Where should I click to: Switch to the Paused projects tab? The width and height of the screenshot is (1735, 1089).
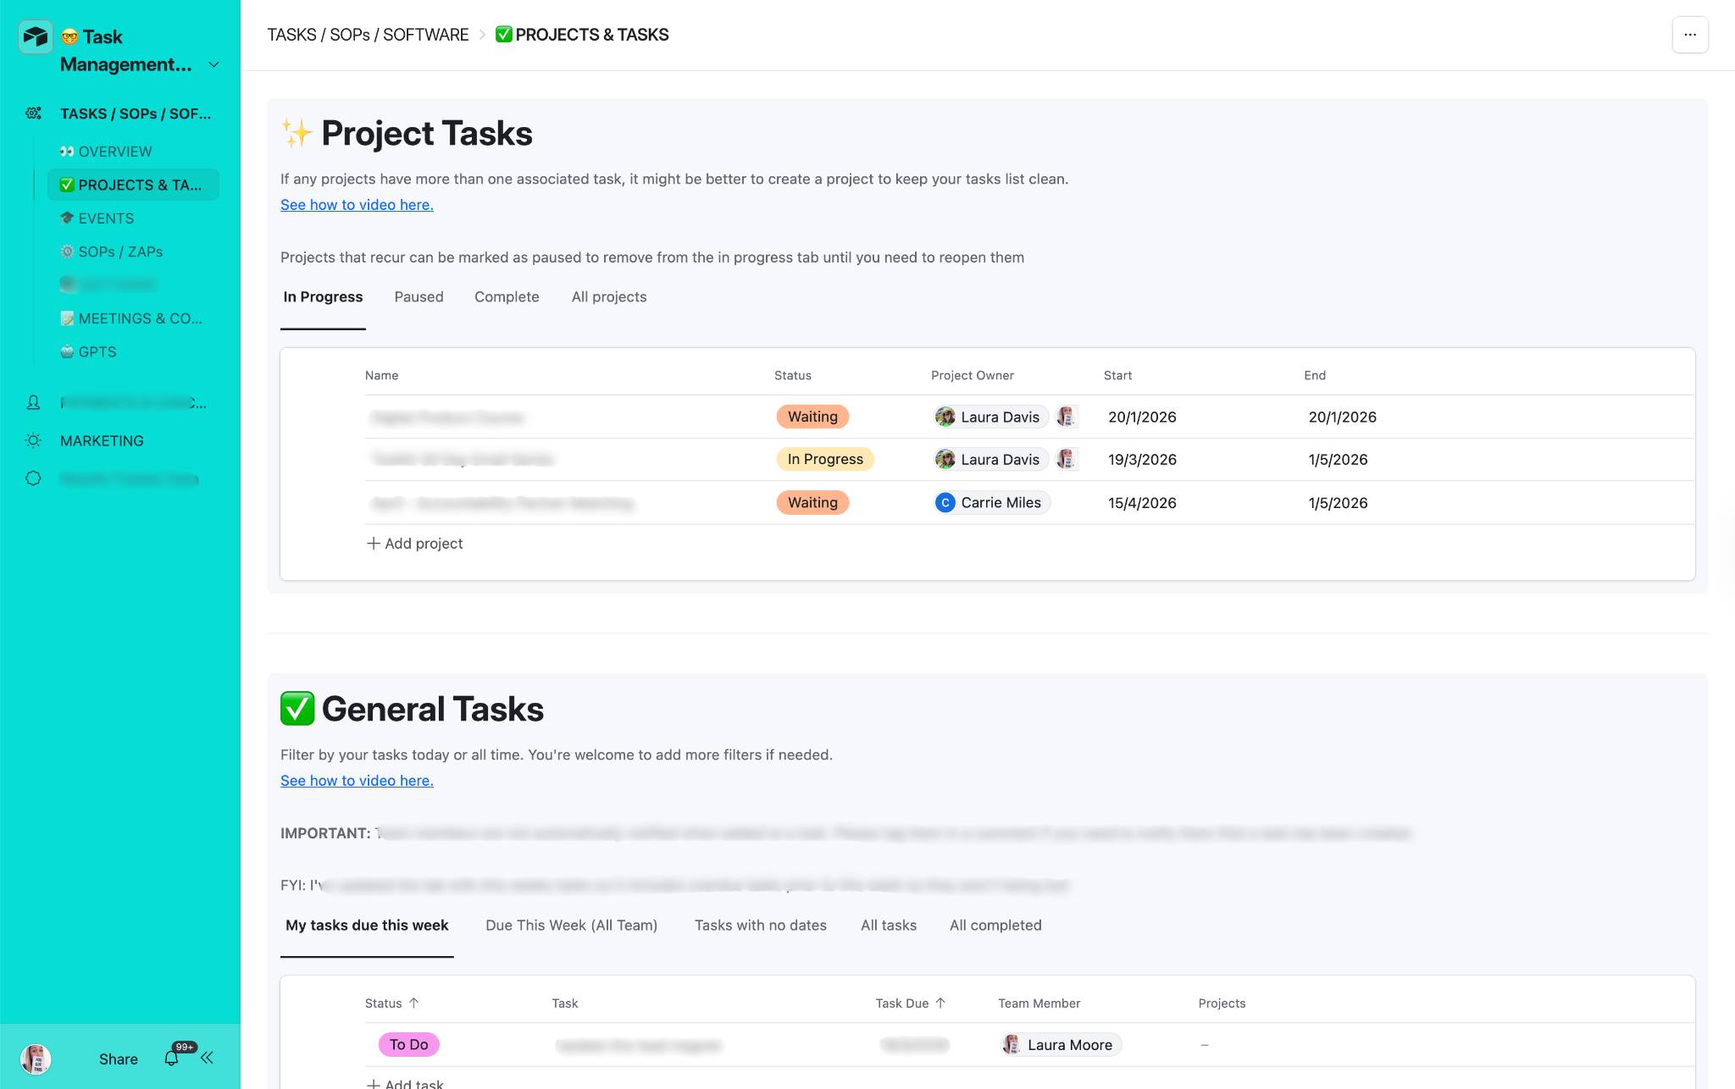tap(419, 296)
